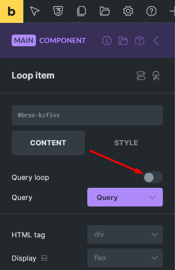
Task: Open the Templates folder icon in toolbar
Action: (105, 11)
